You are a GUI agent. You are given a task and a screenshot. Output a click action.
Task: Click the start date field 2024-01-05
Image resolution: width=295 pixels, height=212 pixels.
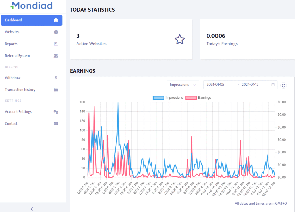[x=215, y=85]
